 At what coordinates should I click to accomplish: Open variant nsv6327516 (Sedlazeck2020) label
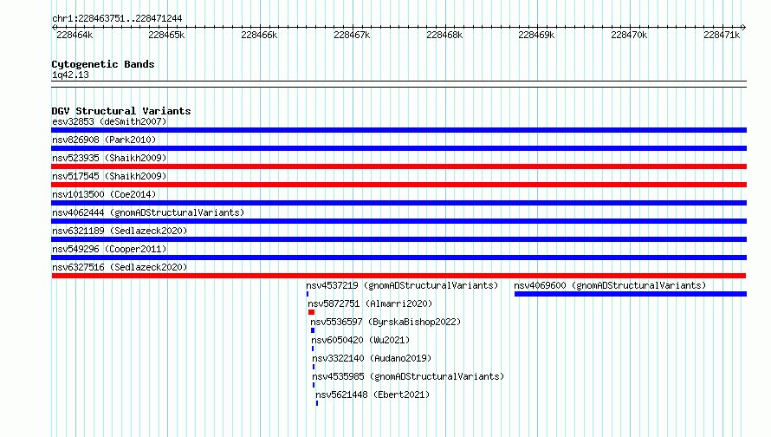[x=120, y=267]
